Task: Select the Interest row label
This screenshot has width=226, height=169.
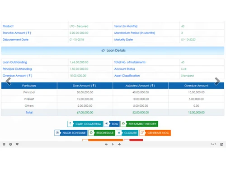Action: click(29, 99)
